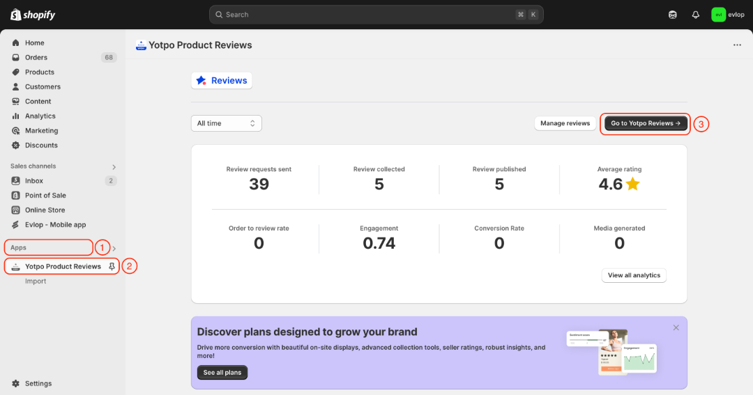The width and height of the screenshot is (753, 395).
Task: Open the Home icon in sidebar
Action: (x=16, y=42)
